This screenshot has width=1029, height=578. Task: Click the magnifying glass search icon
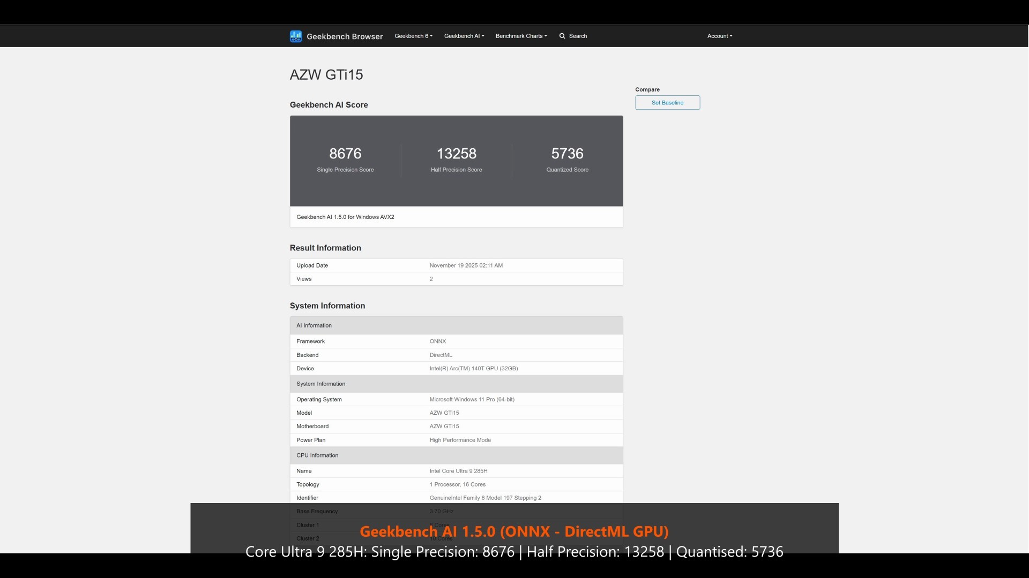click(x=562, y=36)
